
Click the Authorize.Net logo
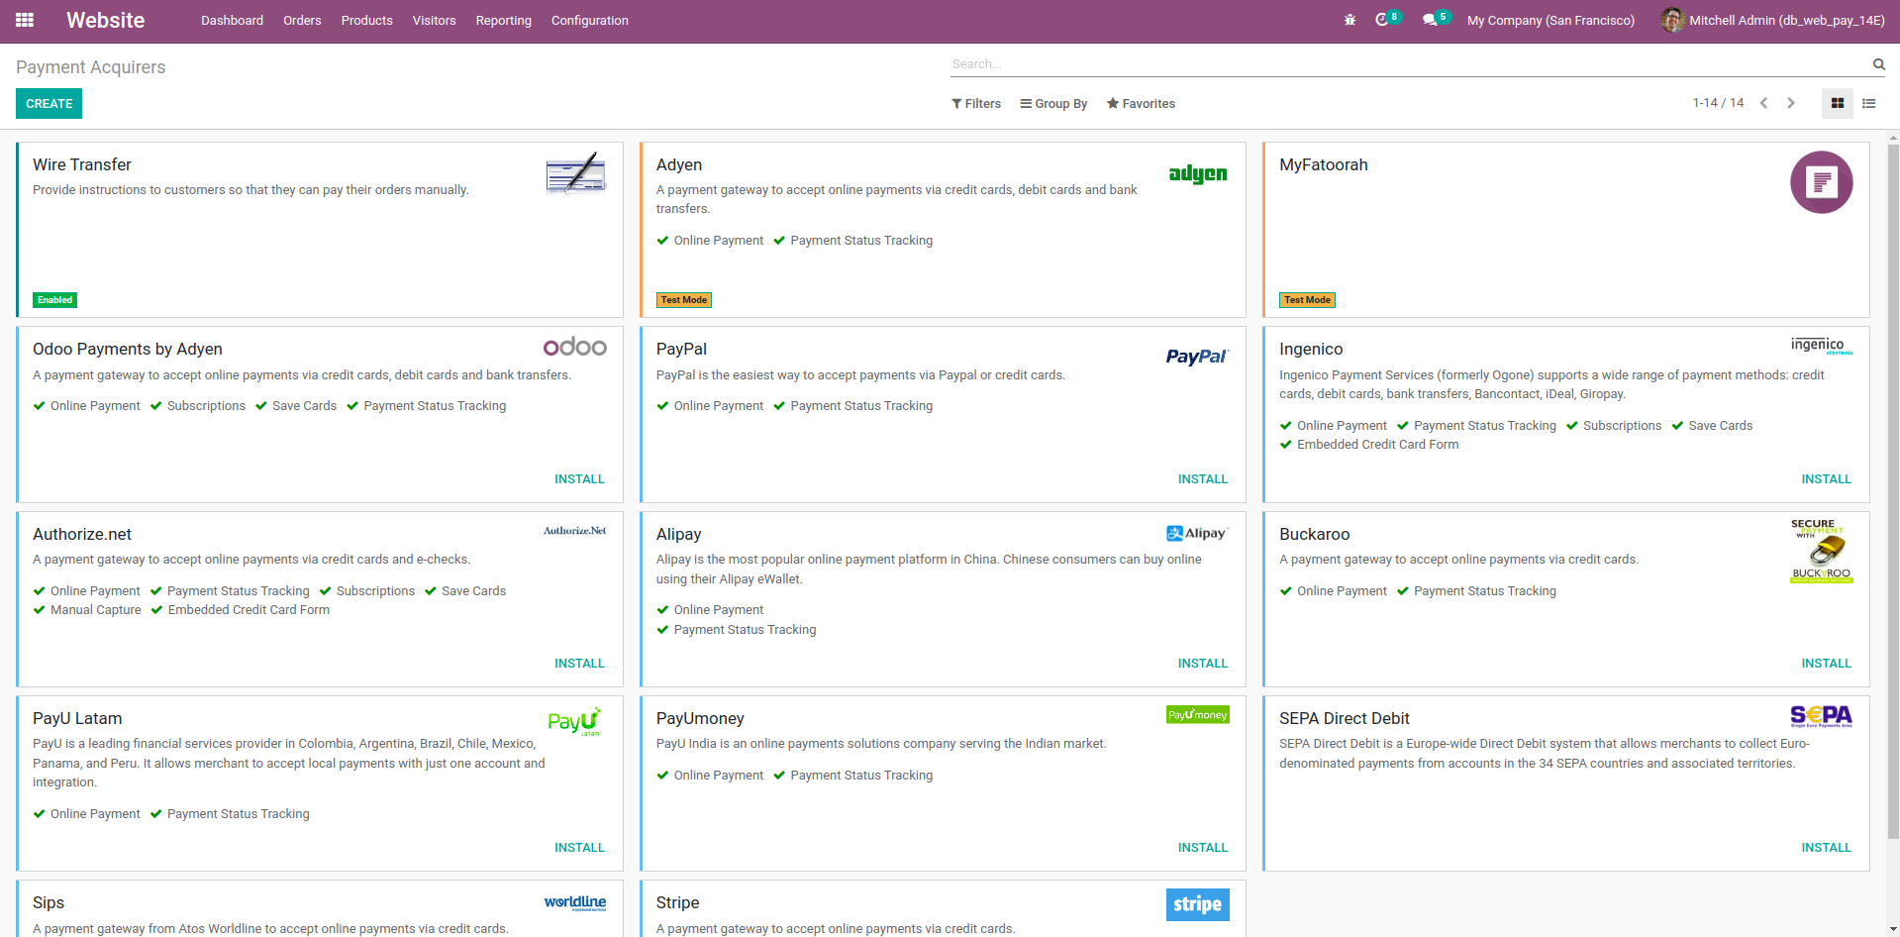pyautogui.click(x=575, y=531)
